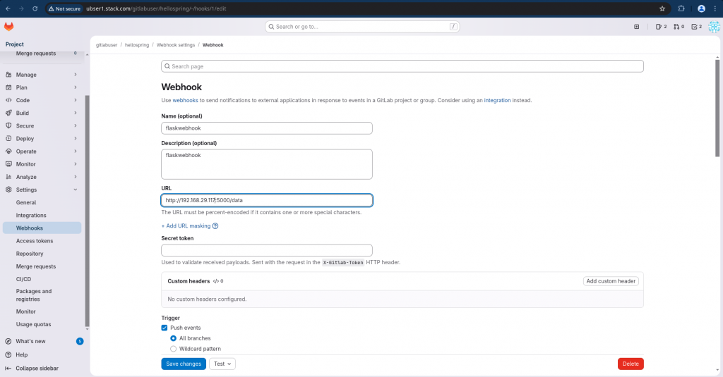
Task: Click the GitLab fox logo
Action: coord(8,27)
